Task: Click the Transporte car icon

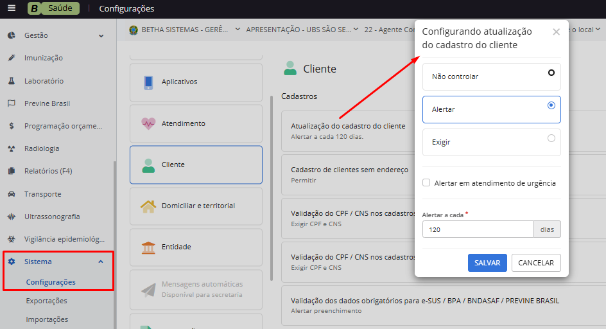Action: pyautogui.click(x=12, y=194)
